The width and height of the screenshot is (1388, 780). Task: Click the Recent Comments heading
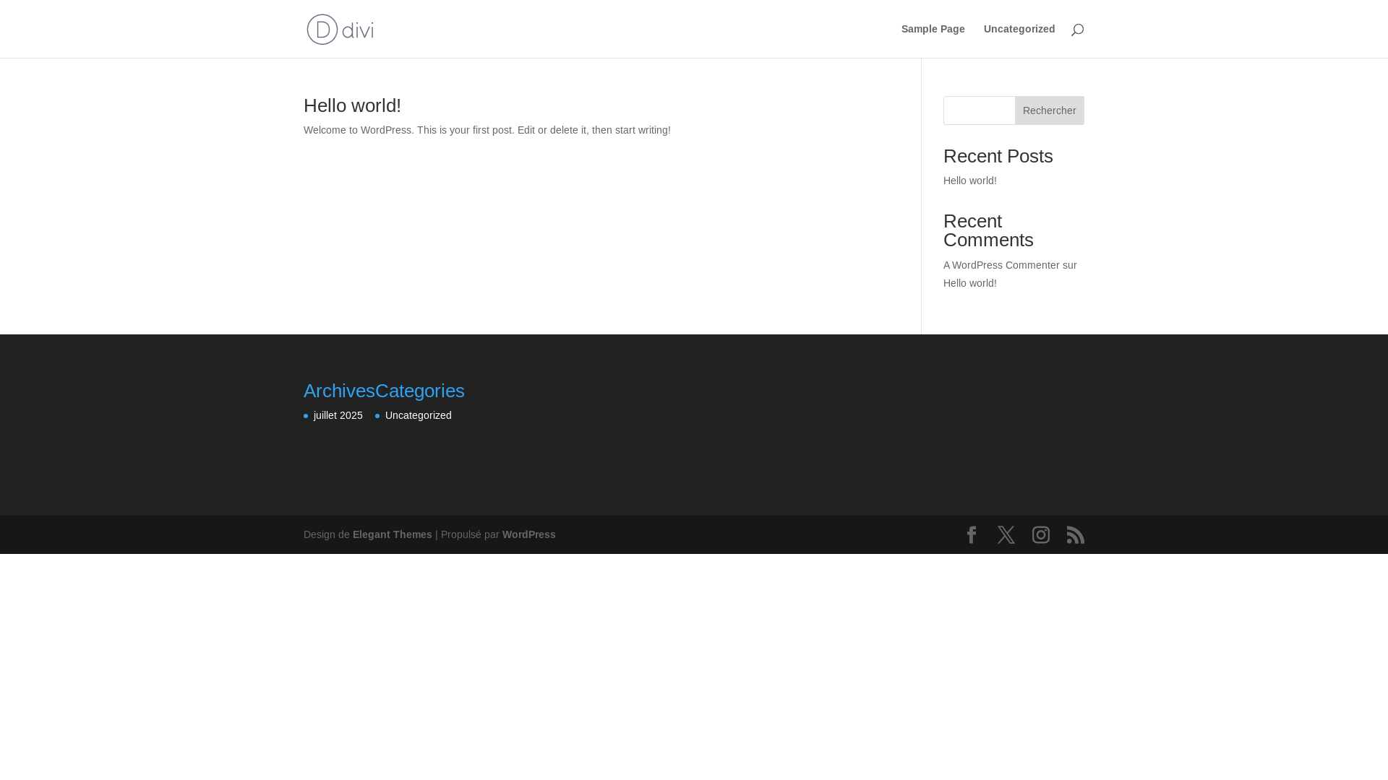click(x=988, y=230)
